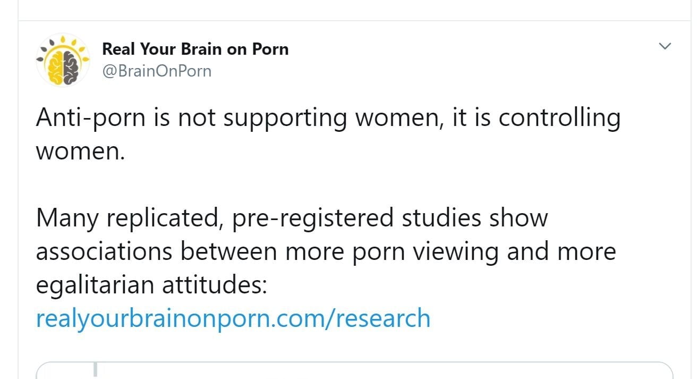Click the brain logo profile avatar
Viewport: 698px width, 379px height.
coord(62,60)
